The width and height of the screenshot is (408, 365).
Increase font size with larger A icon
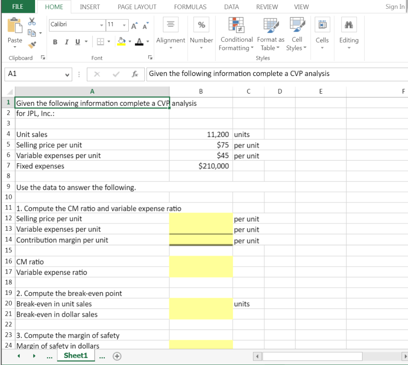point(134,26)
